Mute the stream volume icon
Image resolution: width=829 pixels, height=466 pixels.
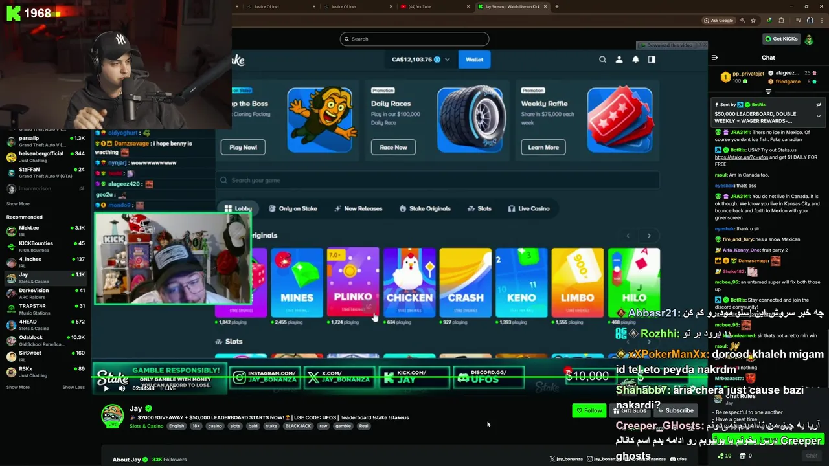click(122, 388)
